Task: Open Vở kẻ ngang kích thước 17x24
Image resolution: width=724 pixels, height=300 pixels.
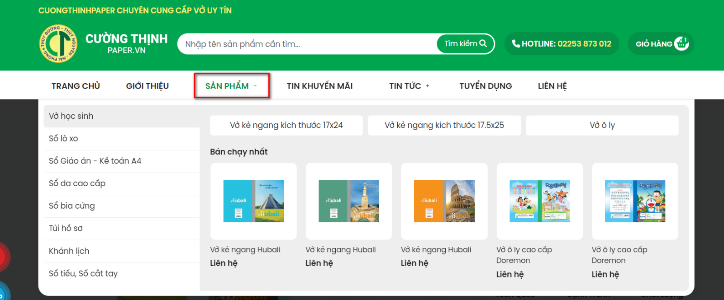Action: pos(286,125)
